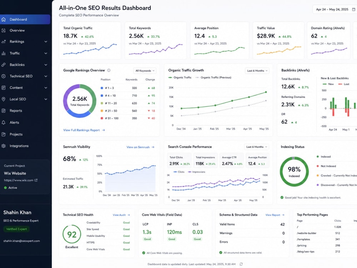Click the Projects icon in sidebar
Viewport: 357px width, 268px height.
[x=4, y=134]
